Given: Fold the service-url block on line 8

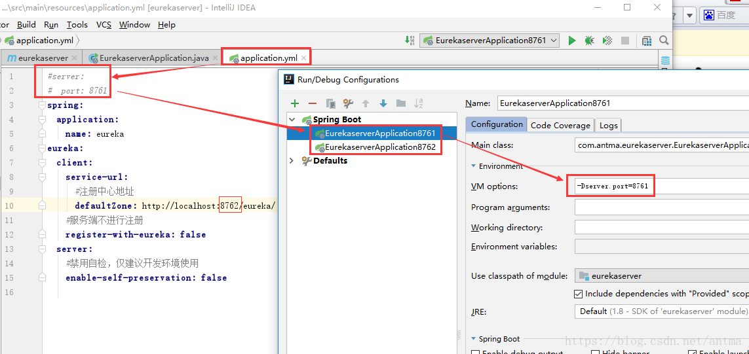Looking at the screenshot, I should click(x=42, y=177).
